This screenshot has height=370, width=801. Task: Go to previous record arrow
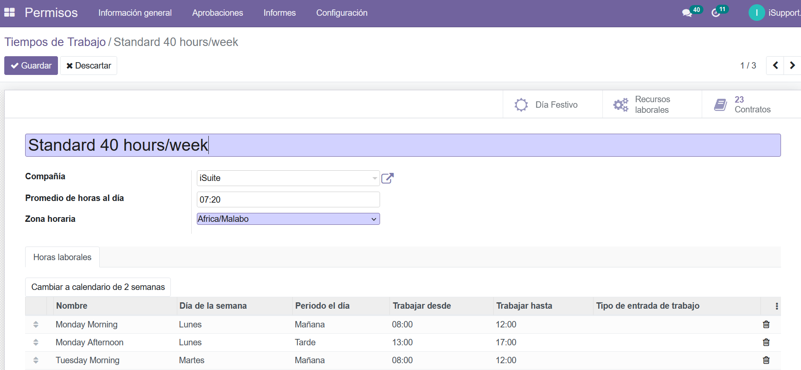(x=775, y=66)
